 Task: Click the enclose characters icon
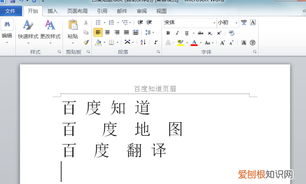pyautogui.click(x=253, y=42)
